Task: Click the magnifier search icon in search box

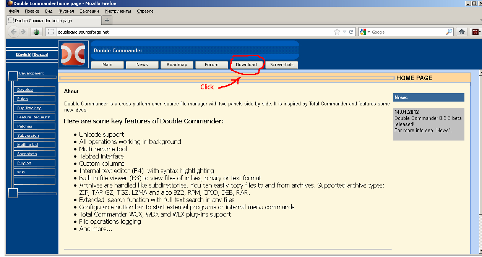Action: tap(449, 32)
